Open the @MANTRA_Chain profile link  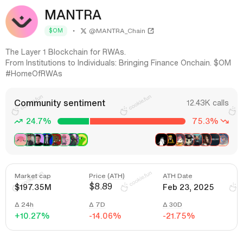117,31
